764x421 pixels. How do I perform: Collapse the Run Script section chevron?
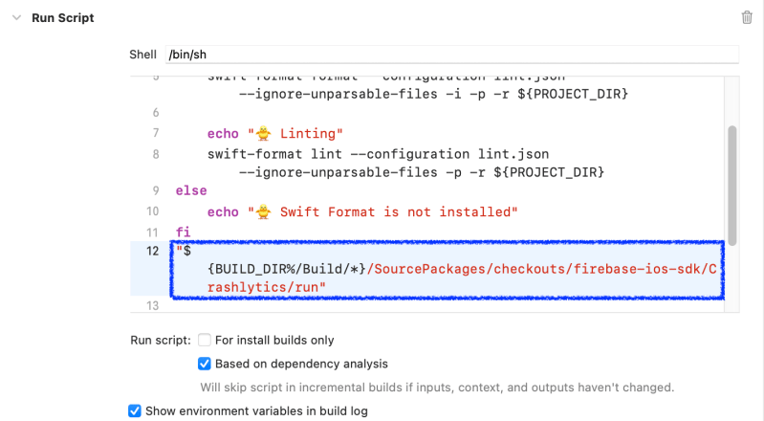pos(15,18)
